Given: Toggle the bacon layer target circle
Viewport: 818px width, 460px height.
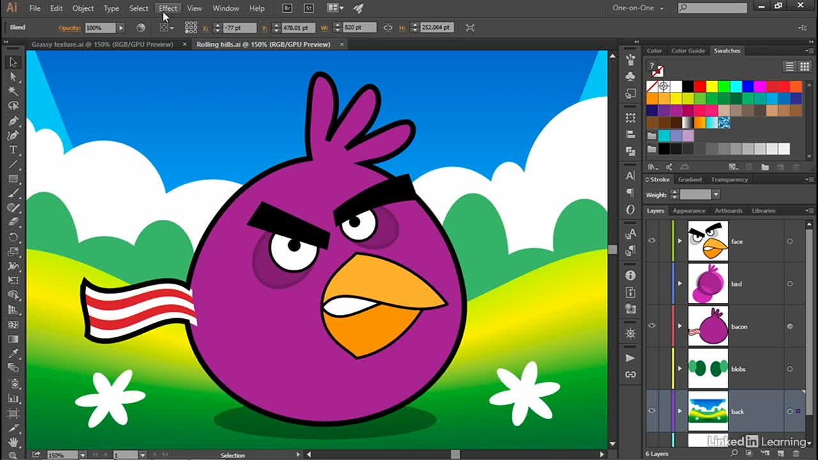Looking at the screenshot, I should click(790, 326).
